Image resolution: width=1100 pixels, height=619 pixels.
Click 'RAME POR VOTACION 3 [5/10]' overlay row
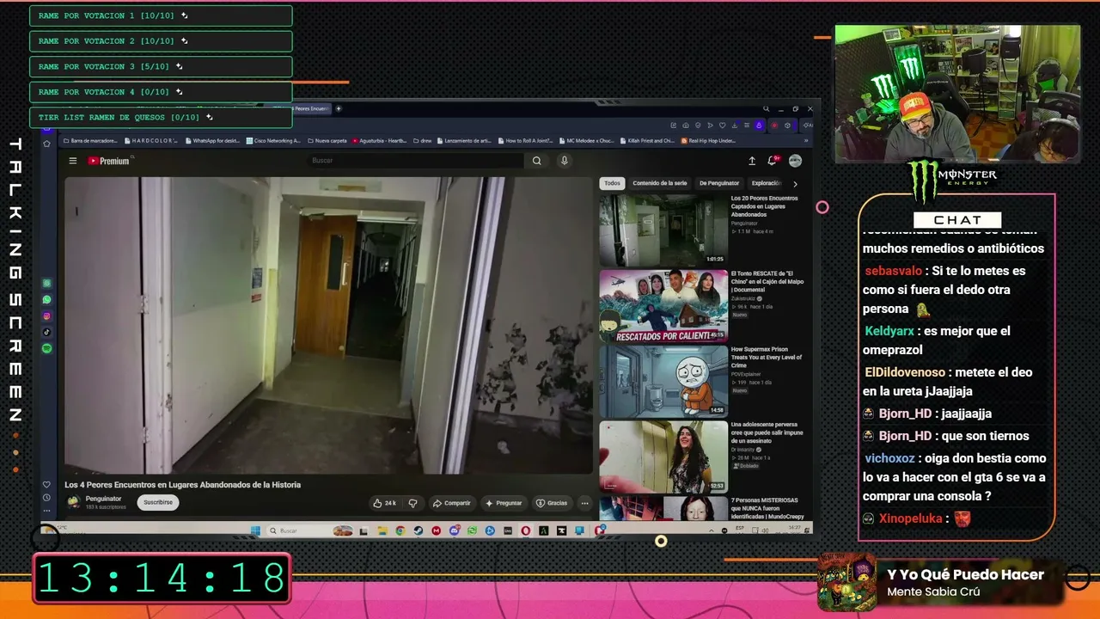[x=161, y=66]
